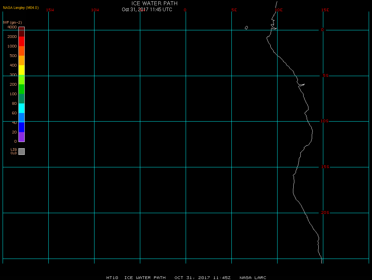Select the dark maroon 2000-4000 color segment

click(22, 32)
